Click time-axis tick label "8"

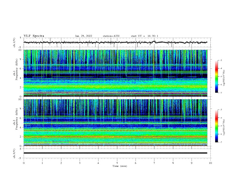pyautogui.click(x=173, y=163)
